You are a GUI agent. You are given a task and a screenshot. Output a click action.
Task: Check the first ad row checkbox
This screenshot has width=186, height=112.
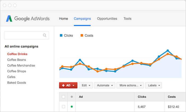coord(64,106)
